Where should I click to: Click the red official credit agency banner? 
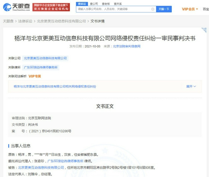pyautogui.click(x=51, y=7)
